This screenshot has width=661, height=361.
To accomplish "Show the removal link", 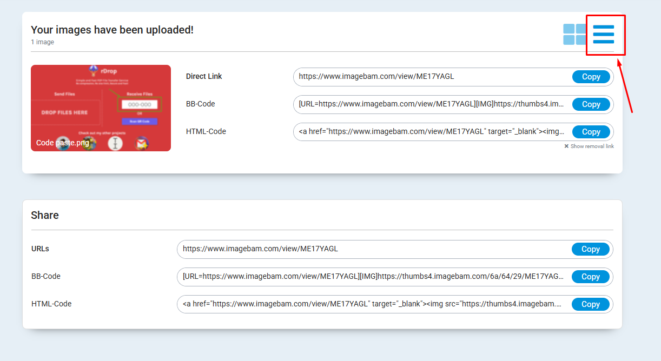I will point(592,146).
